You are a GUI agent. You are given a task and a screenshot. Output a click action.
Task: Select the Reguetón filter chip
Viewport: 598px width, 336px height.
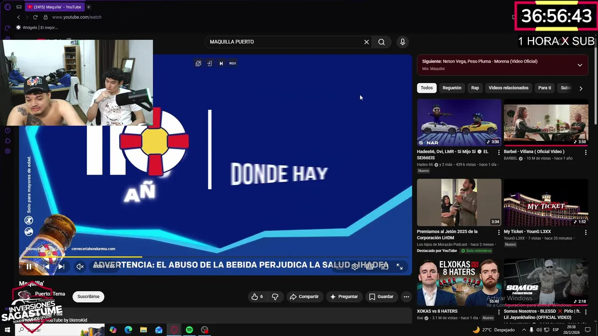click(452, 88)
